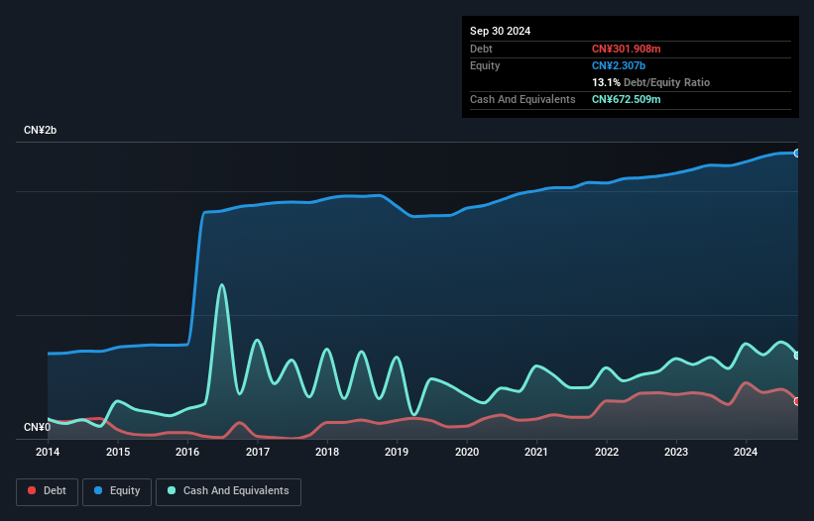Click the red Debt line end-point marker
The image size is (814, 521).
point(797,401)
